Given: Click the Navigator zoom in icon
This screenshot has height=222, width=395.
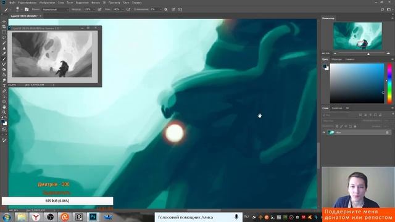Looking at the screenshot, I should [388, 54].
